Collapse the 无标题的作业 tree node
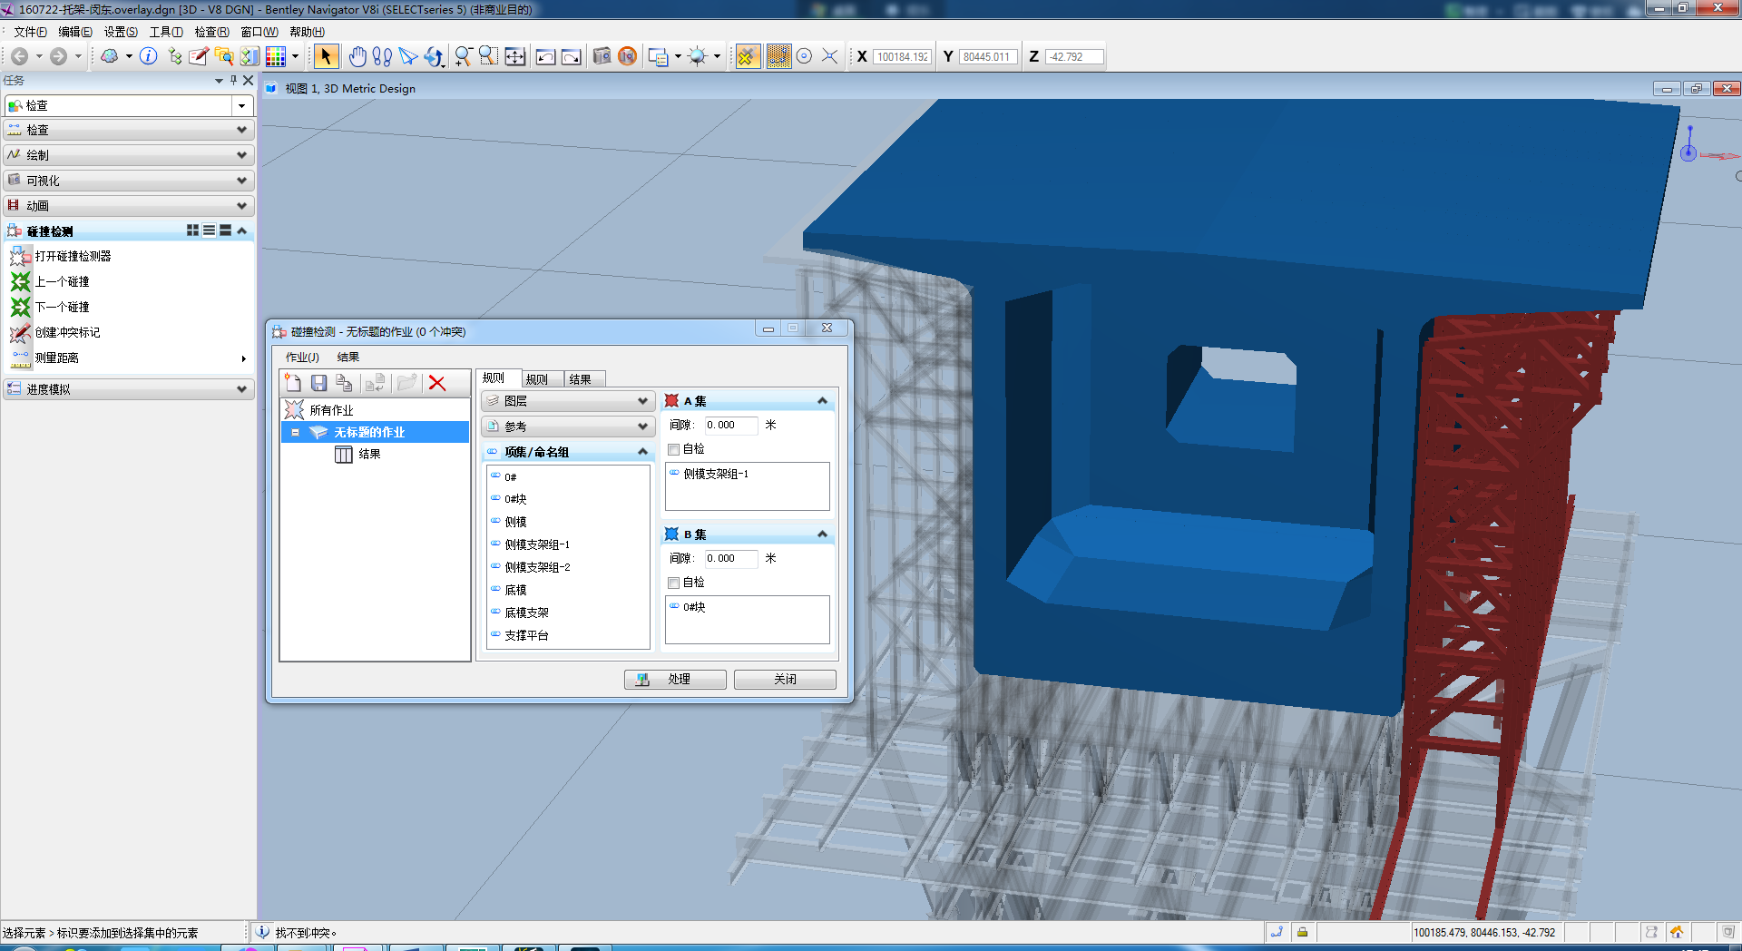The image size is (1742, 951). tap(295, 433)
